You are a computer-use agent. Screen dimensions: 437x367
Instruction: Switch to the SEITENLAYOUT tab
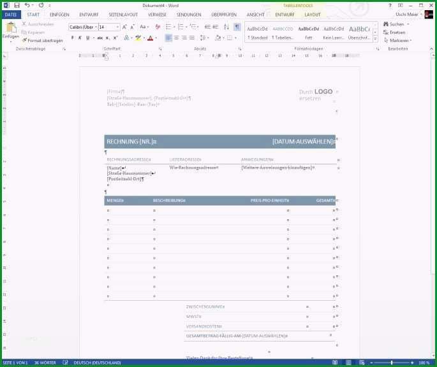(x=123, y=15)
